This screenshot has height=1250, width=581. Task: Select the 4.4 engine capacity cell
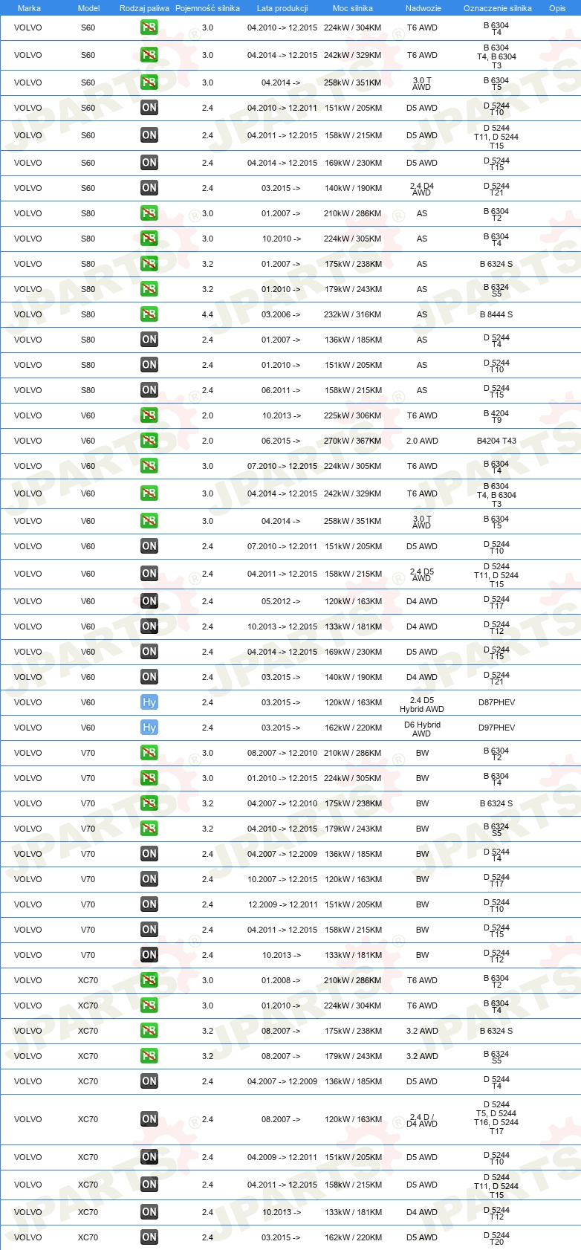(x=207, y=314)
